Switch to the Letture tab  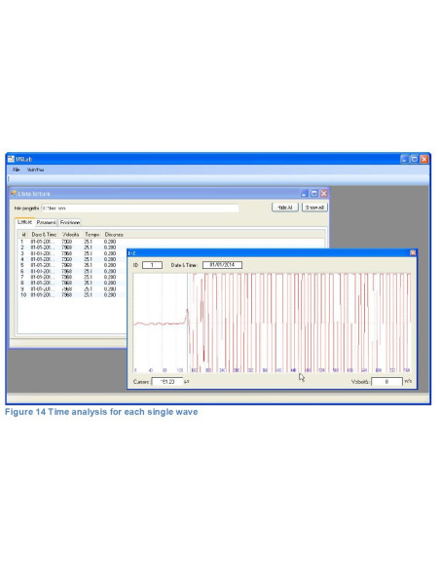click(24, 222)
